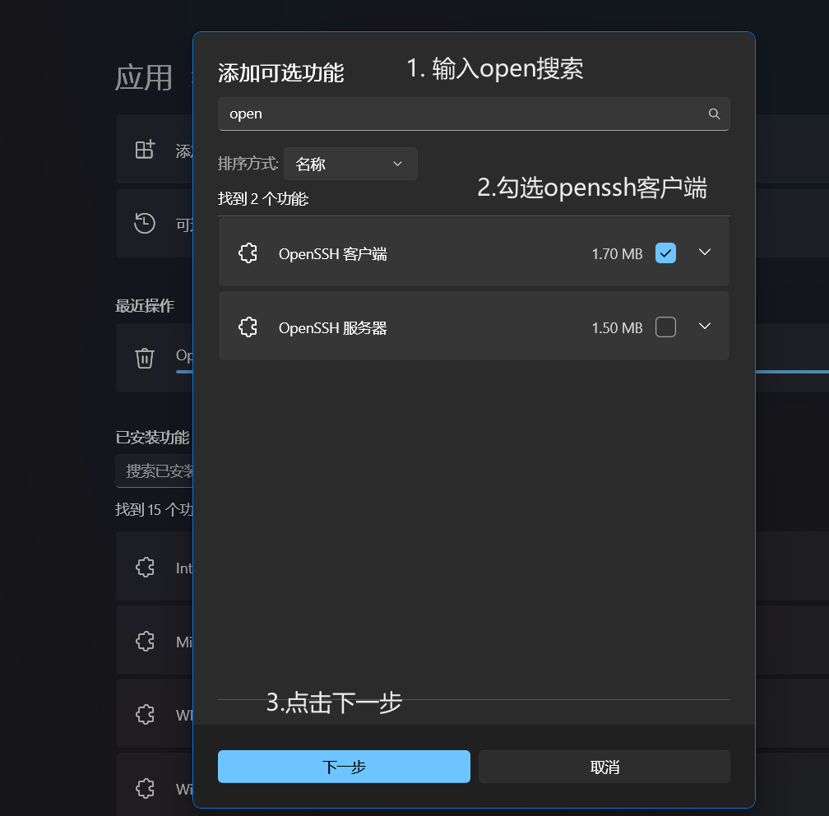Screen dimensions: 829x816
Task: Click the puzzle icon beside the Int row
Action: pos(145,568)
